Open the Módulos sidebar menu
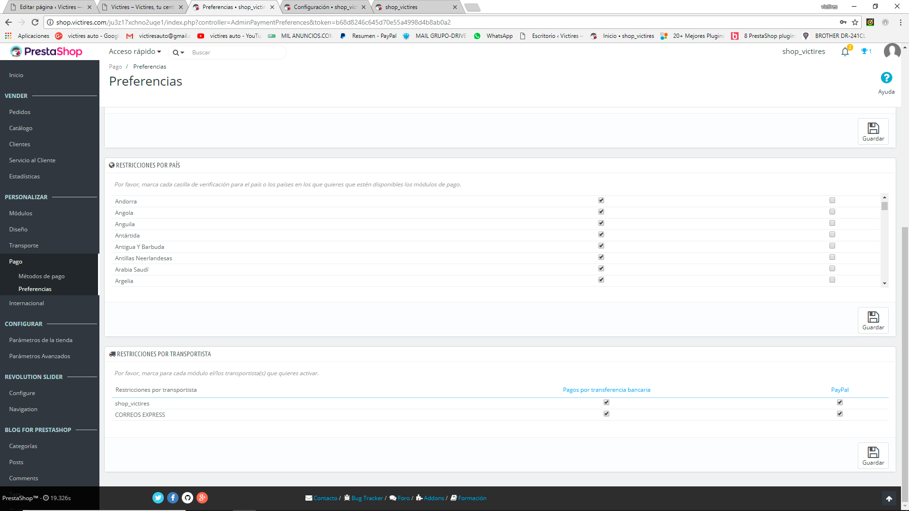909x511 pixels. point(21,213)
